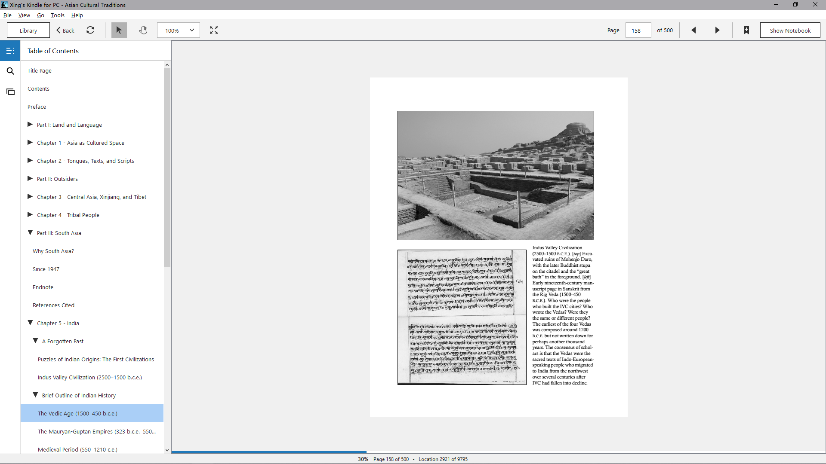
Task: Open the search panel magnifier icon
Action: [10, 71]
